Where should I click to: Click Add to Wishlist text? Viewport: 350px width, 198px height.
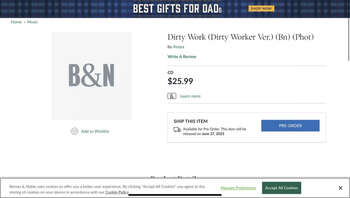[x=95, y=131]
